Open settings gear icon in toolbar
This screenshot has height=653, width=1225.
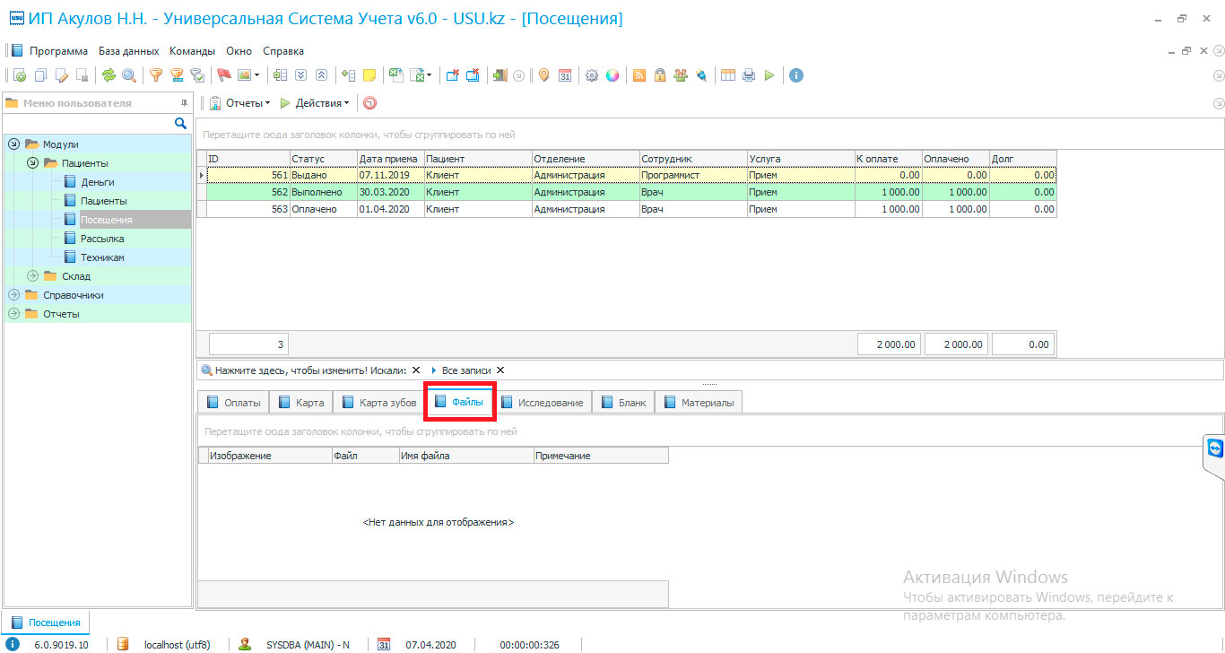click(x=592, y=75)
